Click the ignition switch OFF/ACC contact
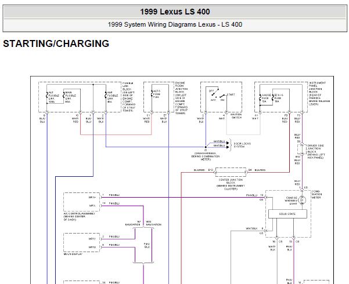 pyautogui.click(x=214, y=92)
